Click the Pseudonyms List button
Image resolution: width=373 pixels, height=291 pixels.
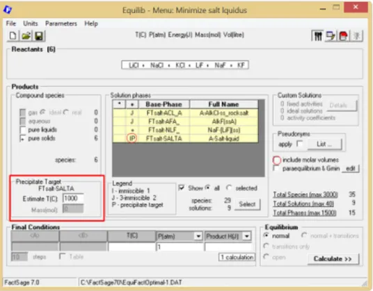coord(324,144)
